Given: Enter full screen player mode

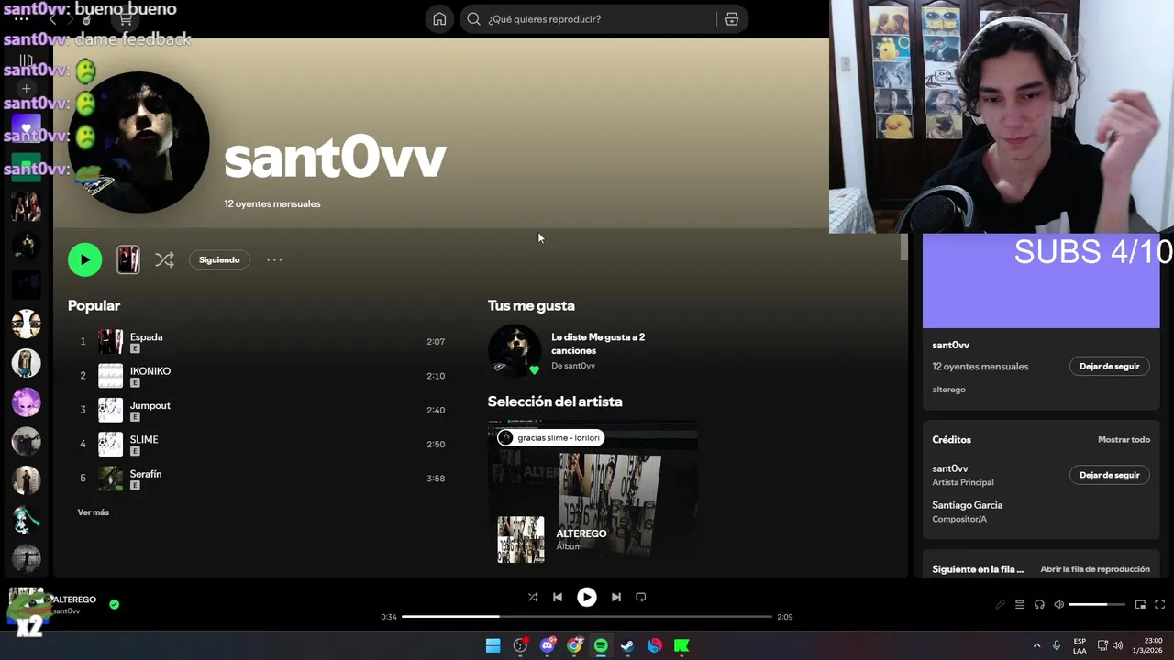Looking at the screenshot, I should click(1160, 605).
